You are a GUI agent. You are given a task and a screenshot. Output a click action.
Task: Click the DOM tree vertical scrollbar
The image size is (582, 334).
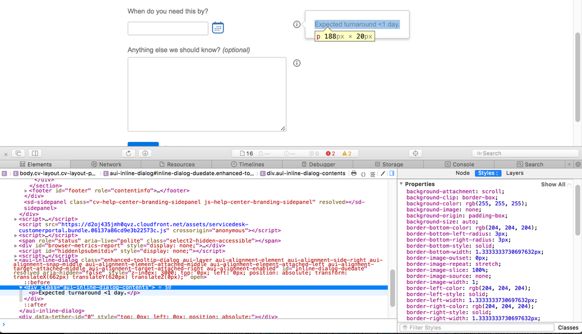pos(392,287)
